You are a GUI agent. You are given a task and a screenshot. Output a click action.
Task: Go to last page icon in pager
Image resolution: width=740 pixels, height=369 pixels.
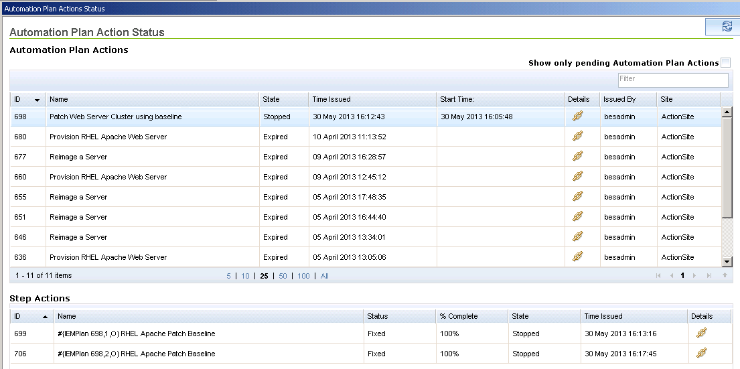click(709, 275)
